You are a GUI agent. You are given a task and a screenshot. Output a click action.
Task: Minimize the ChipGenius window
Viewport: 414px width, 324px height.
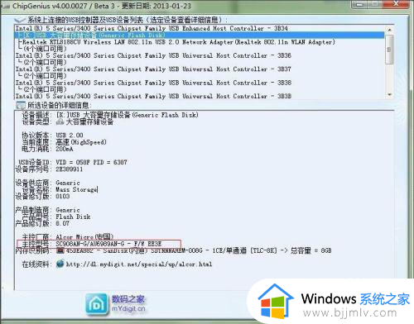coord(360,4)
